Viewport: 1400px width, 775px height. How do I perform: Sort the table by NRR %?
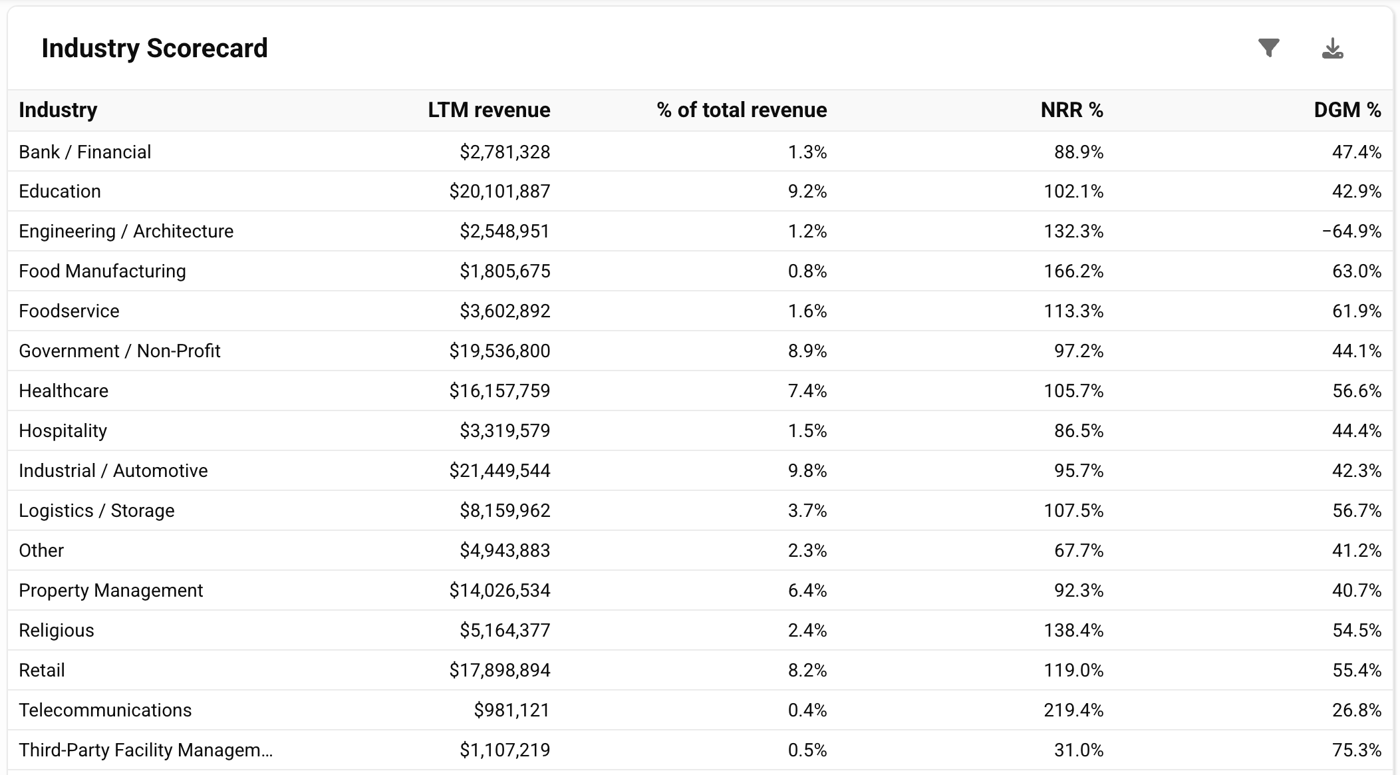click(x=1070, y=110)
